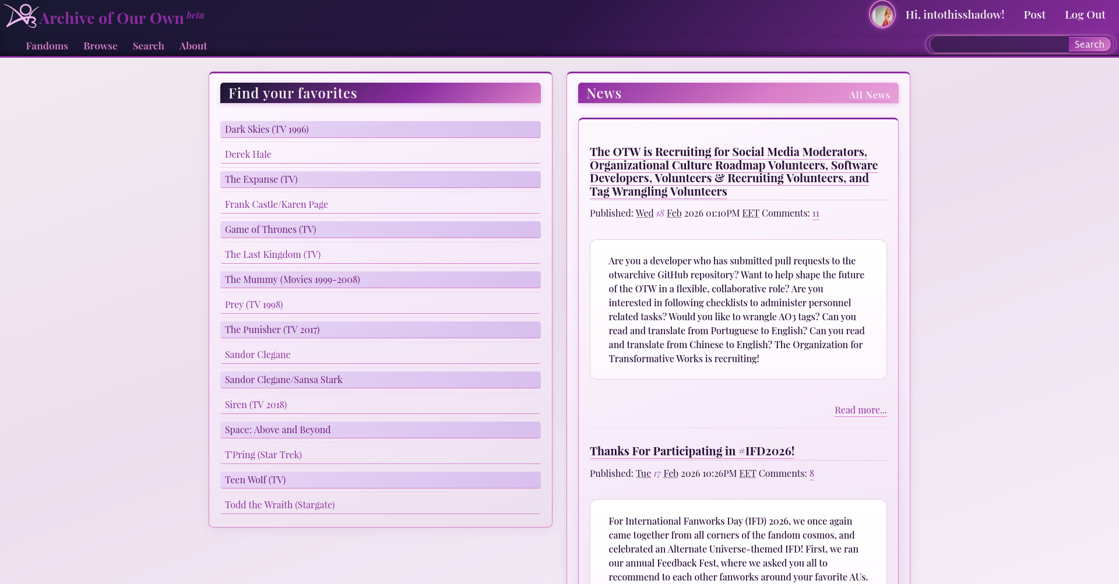
Task: Open the Game of Thrones (TV) favorite
Action: pyautogui.click(x=270, y=229)
